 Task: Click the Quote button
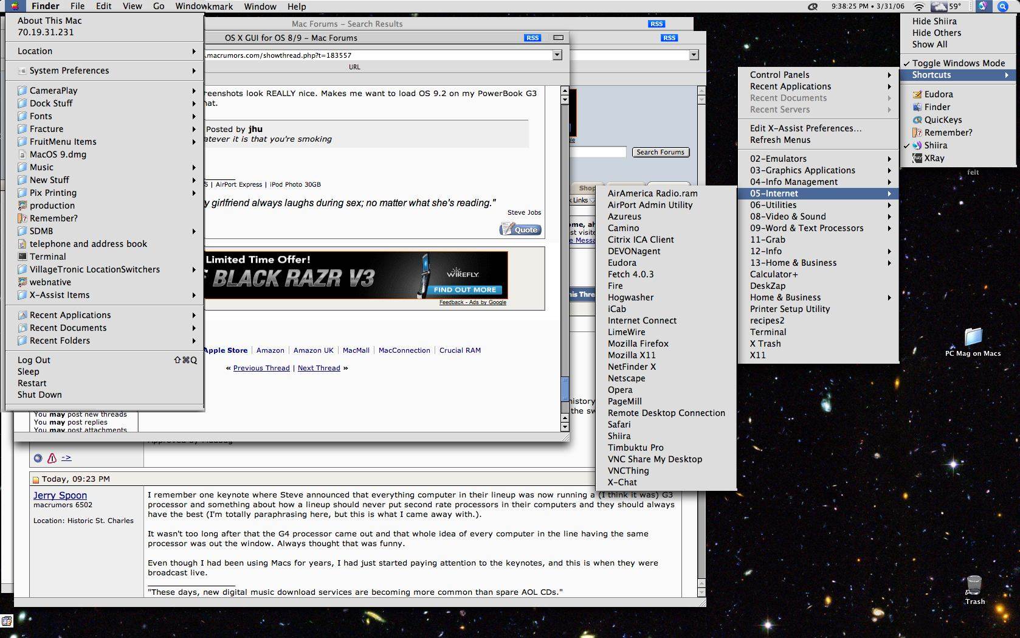(x=520, y=229)
